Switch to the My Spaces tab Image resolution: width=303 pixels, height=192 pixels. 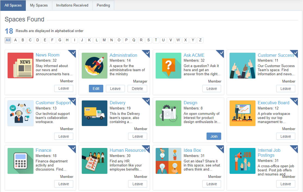point(39,5)
